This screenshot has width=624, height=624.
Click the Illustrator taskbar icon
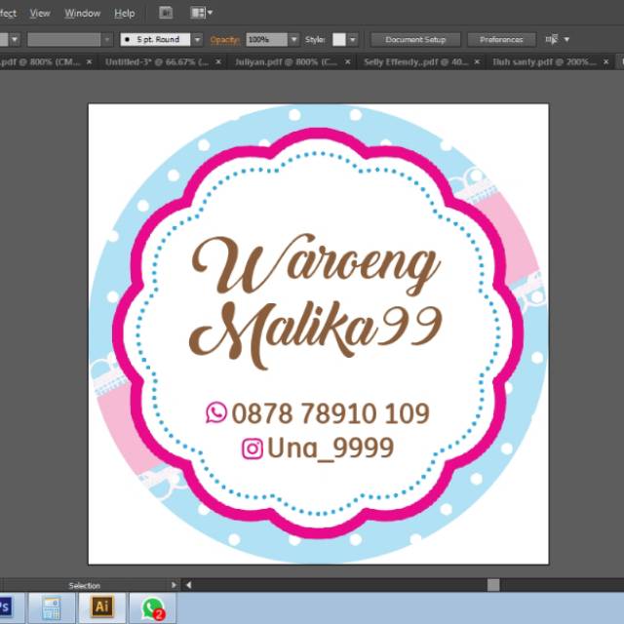[x=101, y=607]
